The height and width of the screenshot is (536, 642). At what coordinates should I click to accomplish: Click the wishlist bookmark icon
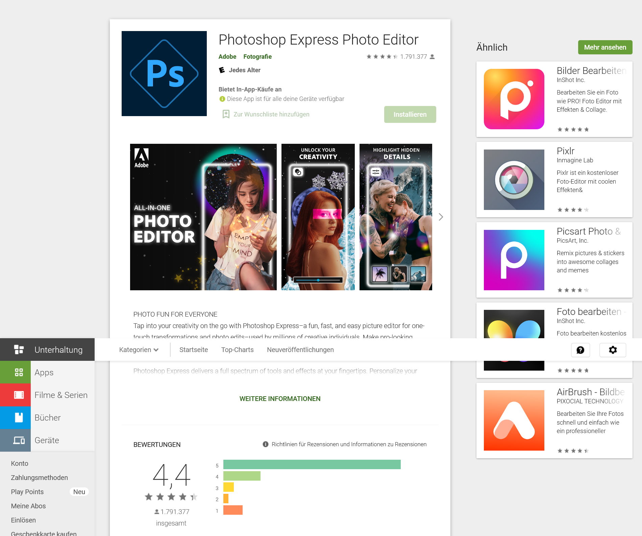pyautogui.click(x=226, y=114)
